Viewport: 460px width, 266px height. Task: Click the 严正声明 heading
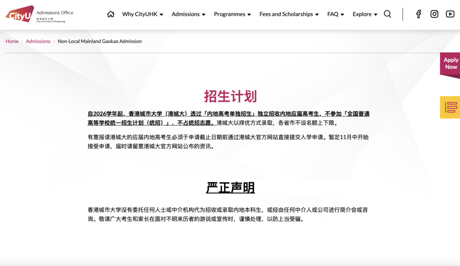tap(230, 187)
